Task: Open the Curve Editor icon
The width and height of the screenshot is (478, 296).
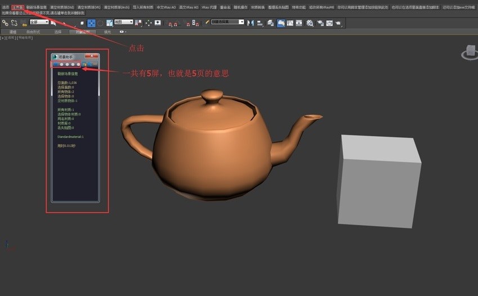Action: point(290,23)
